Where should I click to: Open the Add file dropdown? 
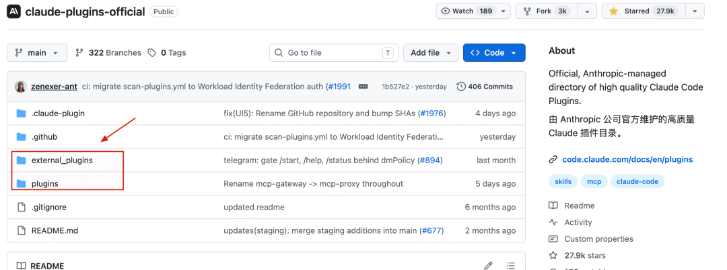(431, 52)
